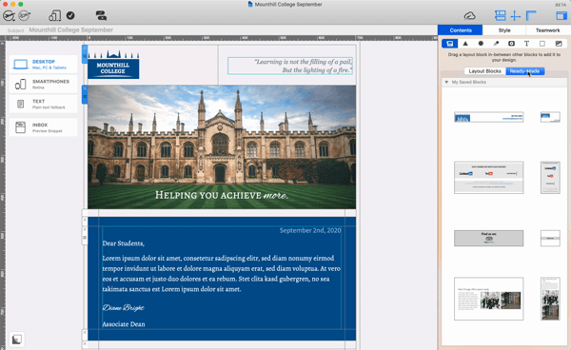Select the college building hero image

[x=222, y=147]
